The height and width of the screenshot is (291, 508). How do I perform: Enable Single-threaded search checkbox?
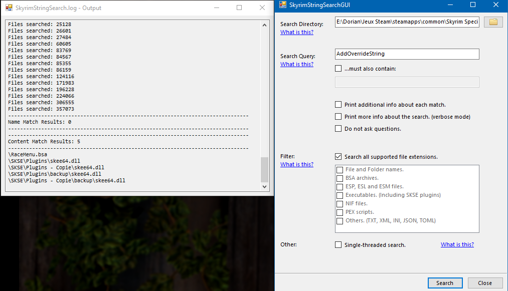click(338, 245)
